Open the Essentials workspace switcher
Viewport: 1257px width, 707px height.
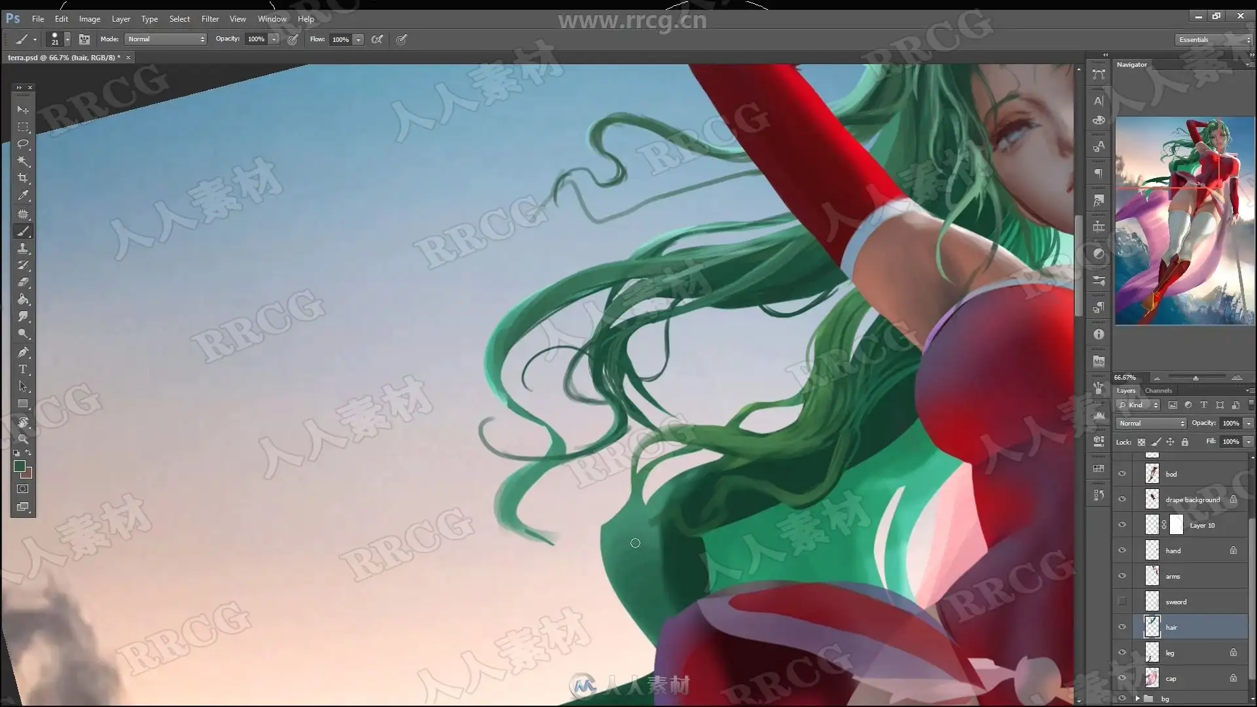[1213, 40]
